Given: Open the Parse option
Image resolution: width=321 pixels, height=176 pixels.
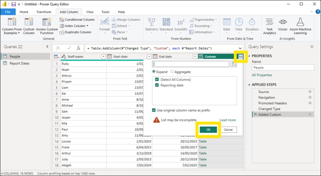Looking at the screenshot, I should [x=119, y=32].
